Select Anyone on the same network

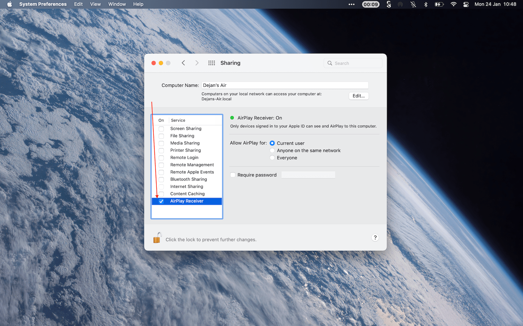click(x=272, y=150)
